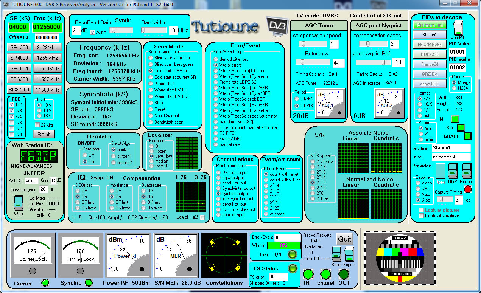Choose demod bit errors event type
Screen dimensions: 481x293
216,59
